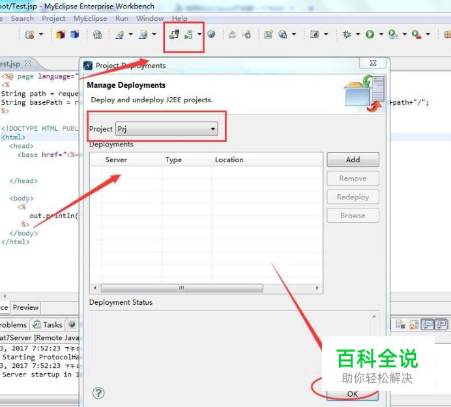The image size is (451, 407).
Task: Open the dialog help question mark icon
Action: [x=98, y=393]
